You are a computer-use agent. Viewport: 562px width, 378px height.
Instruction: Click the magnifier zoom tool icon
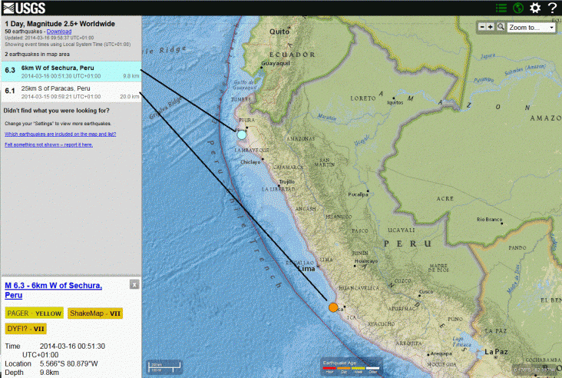point(500,27)
